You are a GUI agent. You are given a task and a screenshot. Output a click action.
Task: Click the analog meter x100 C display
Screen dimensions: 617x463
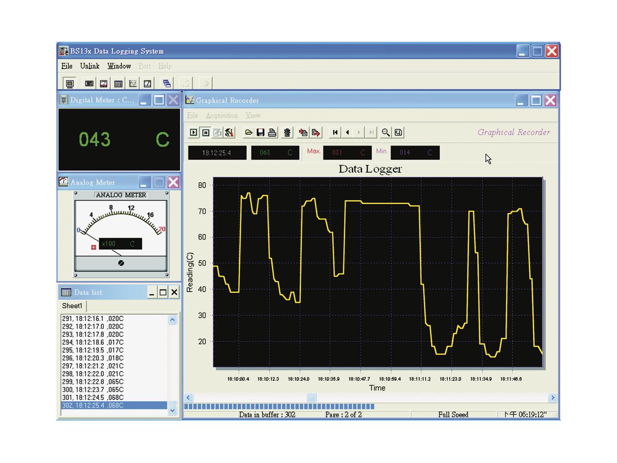[120, 244]
